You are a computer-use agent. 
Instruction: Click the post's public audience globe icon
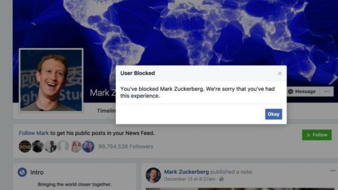pos(221,179)
